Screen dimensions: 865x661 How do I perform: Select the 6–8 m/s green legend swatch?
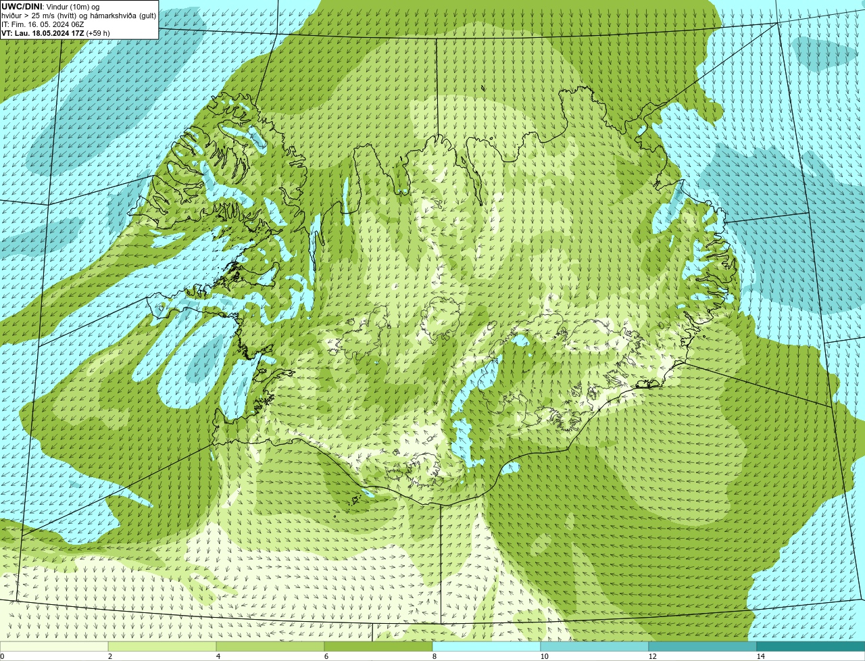378,646
